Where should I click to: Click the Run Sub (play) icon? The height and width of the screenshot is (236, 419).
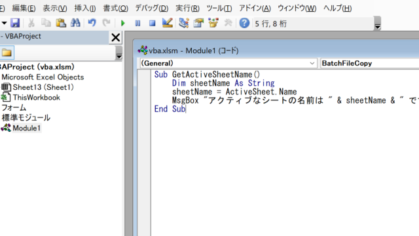tap(123, 24)
